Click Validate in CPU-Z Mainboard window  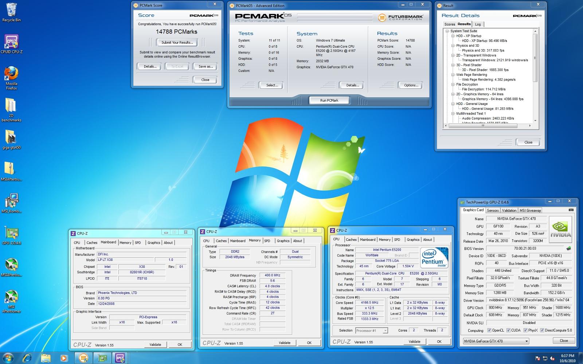point(155,345)
